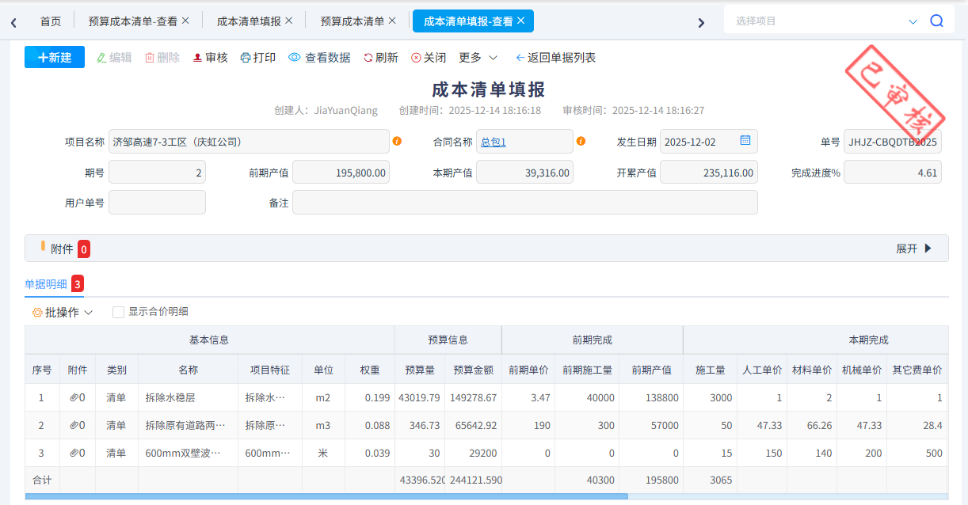Click the magnifier search icon beside 选择项目

click(938, 19)
